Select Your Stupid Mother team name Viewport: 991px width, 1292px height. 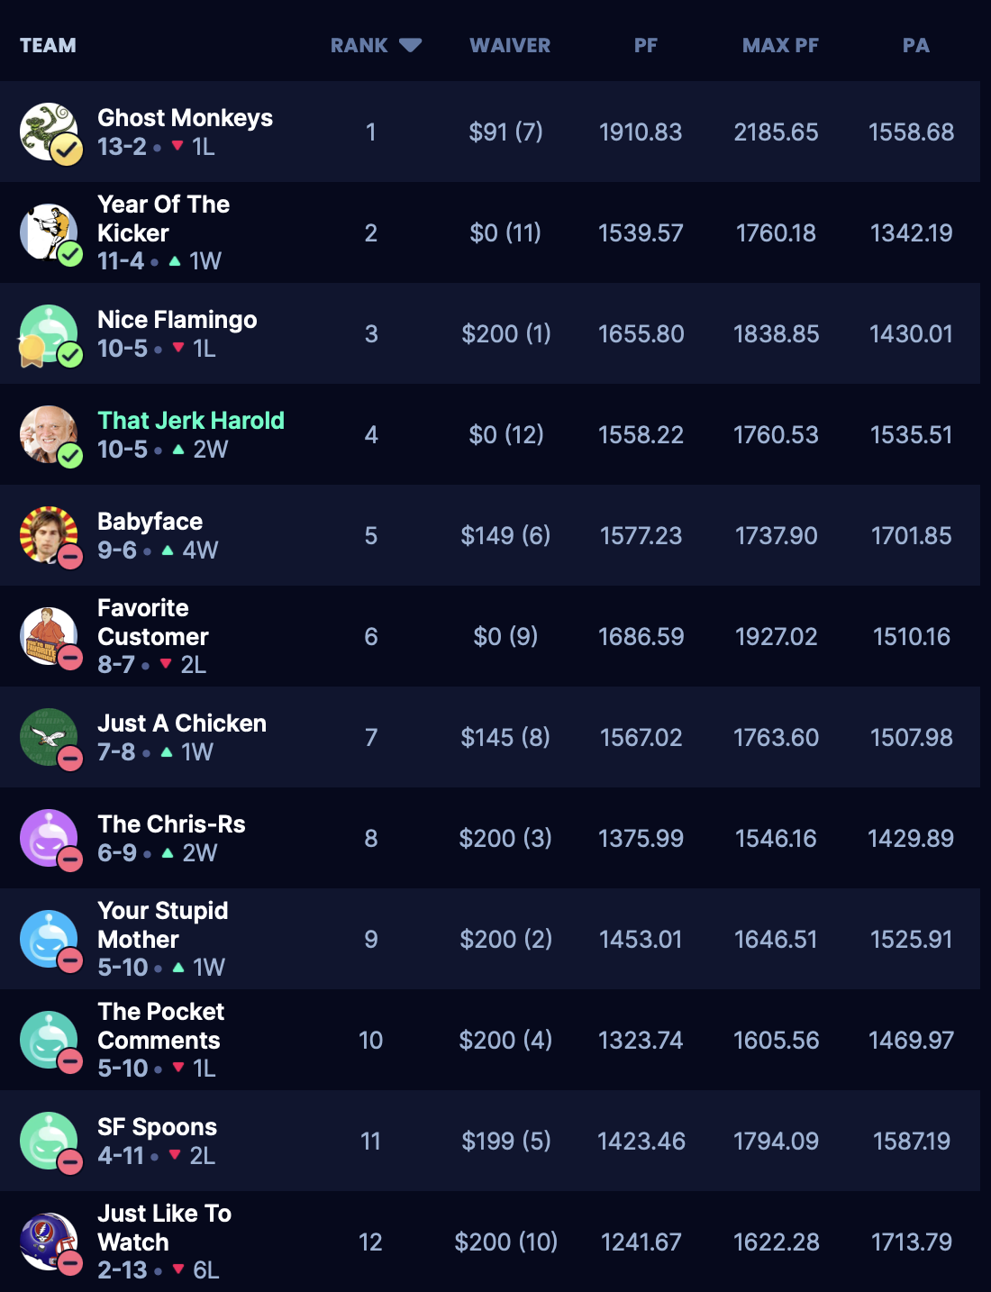point(162,925)
